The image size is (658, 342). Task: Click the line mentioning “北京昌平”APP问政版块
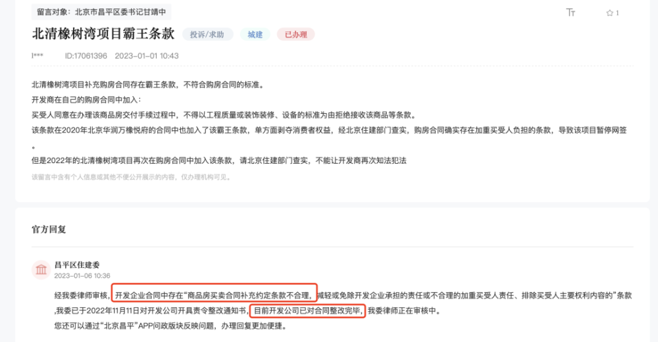[x=171, y=326]
